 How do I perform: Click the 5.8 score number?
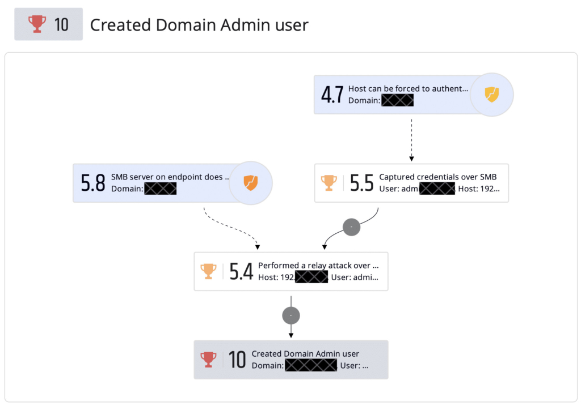pyautogui.click(x=93, y=183)
